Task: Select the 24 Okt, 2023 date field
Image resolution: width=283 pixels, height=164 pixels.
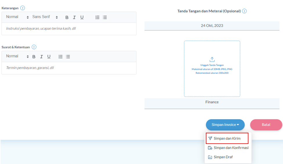Action: tap(212, 26)
